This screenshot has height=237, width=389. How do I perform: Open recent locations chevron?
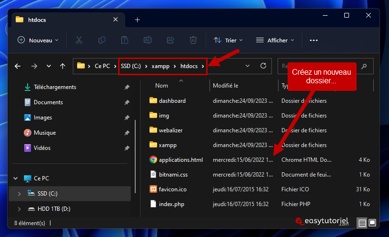tap(49, 66)
